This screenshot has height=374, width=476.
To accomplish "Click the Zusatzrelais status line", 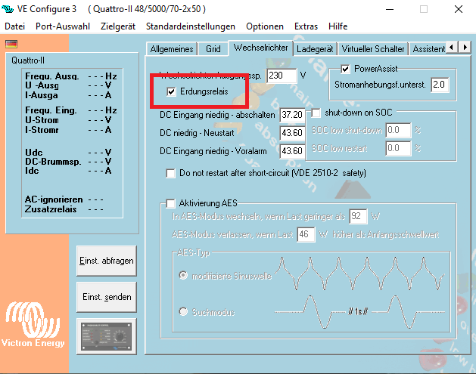I will (64, 209).
